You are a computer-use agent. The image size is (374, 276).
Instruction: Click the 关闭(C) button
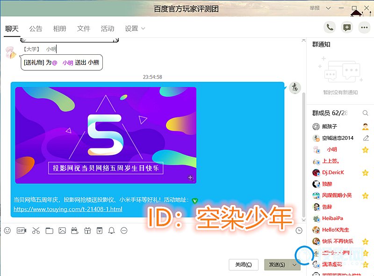click(244, 265)
